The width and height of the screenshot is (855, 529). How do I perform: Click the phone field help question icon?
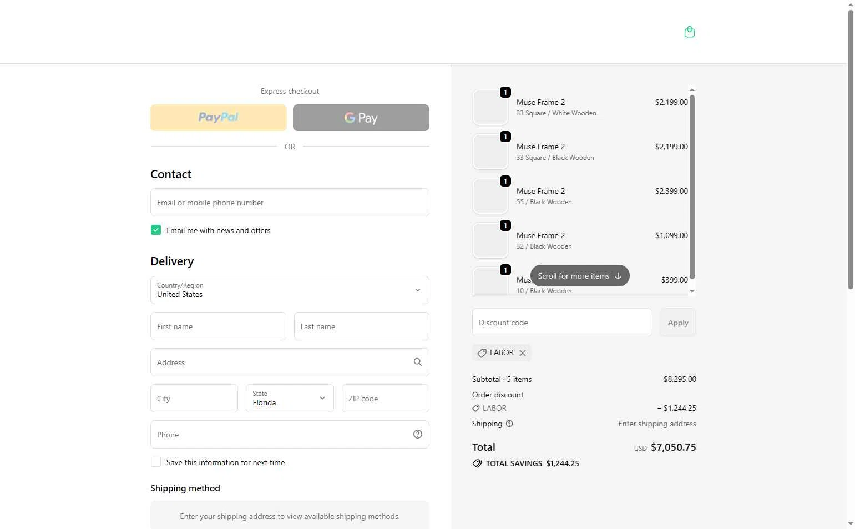(x=418, y=434)
